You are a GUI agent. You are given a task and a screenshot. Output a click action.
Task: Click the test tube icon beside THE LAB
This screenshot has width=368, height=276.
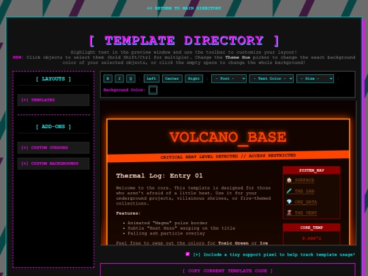click(289, 191)
